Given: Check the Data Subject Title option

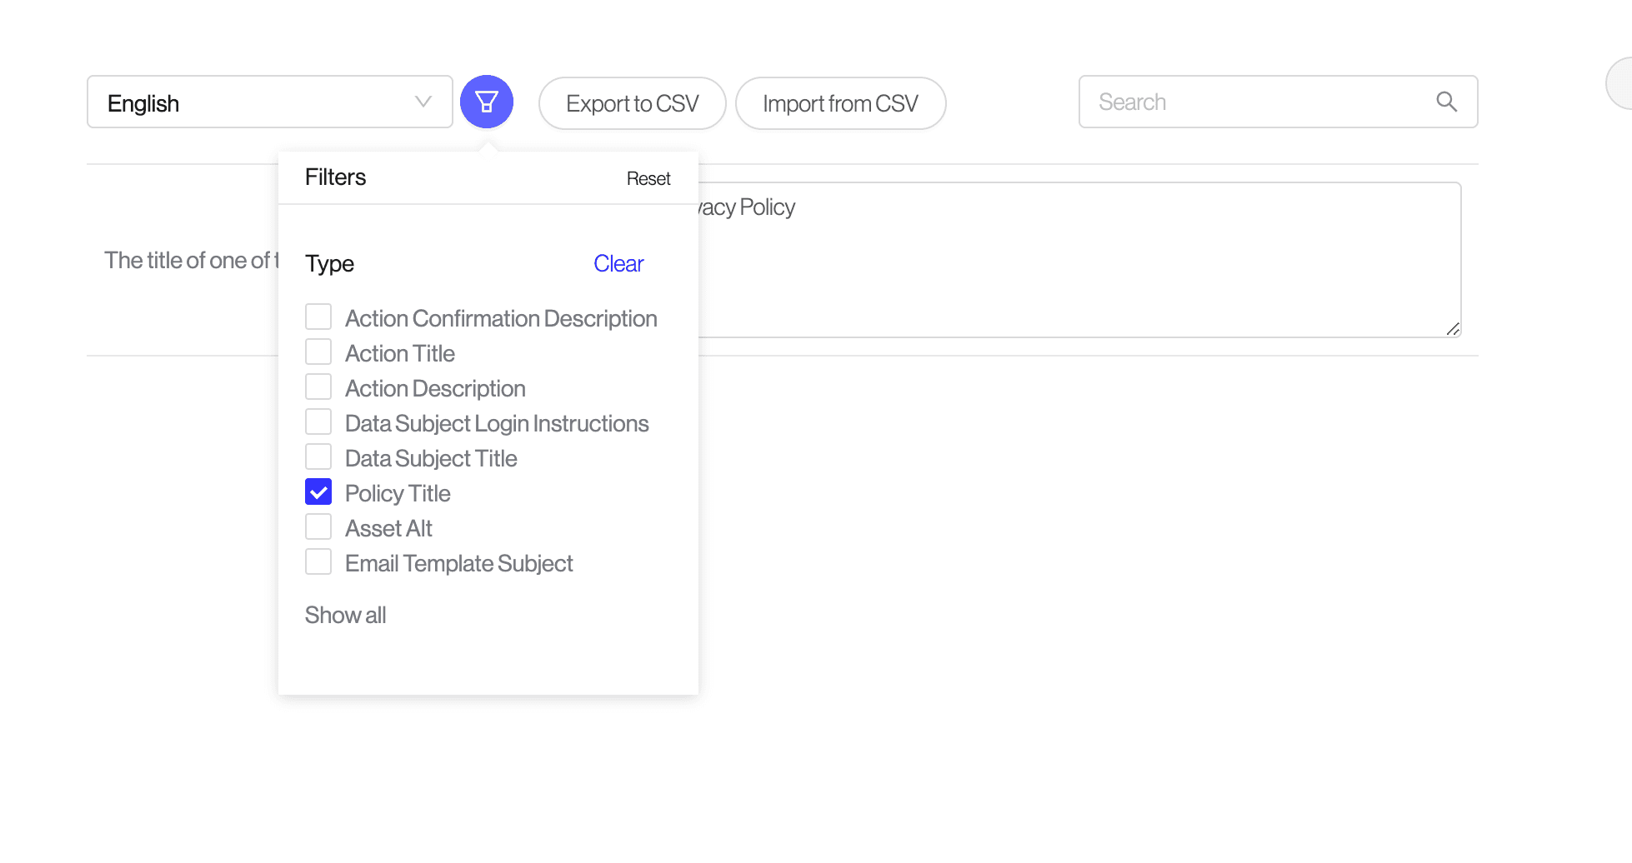Looking at the screenshot, I should coord(318,457).
